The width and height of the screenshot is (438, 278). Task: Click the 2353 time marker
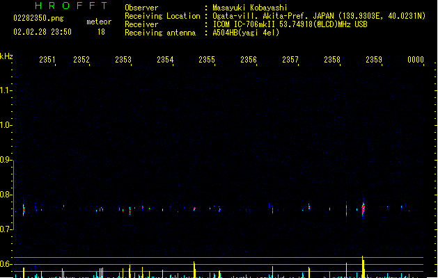click(x=123, y=60)
